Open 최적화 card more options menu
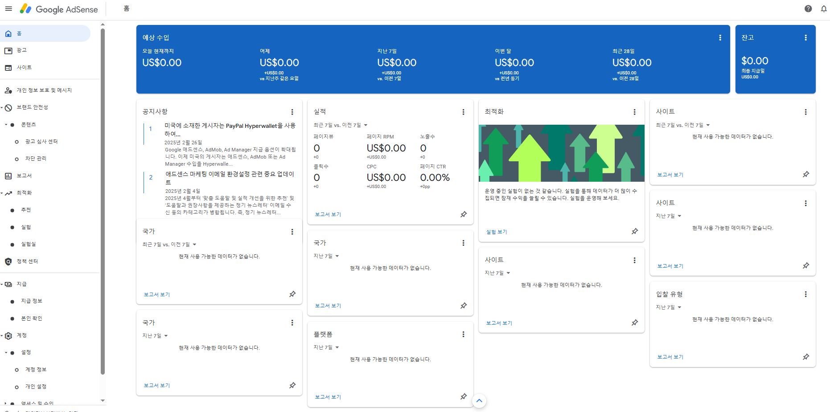This screenshot has height=412, width=830. [635, 112]
